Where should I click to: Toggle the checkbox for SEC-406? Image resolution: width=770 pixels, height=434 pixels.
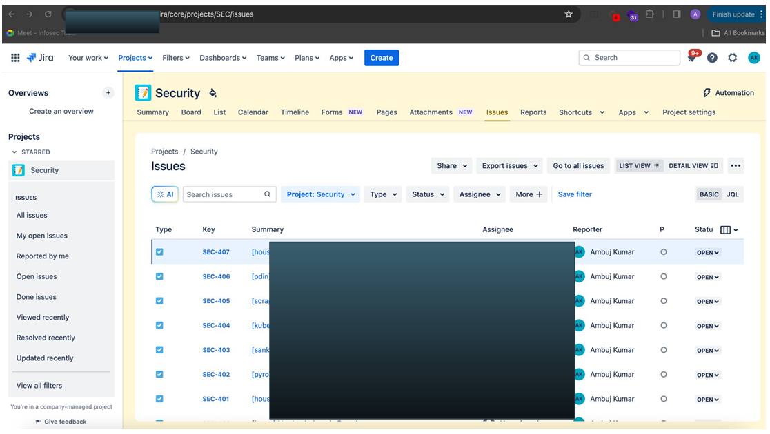tap(159, 276)
